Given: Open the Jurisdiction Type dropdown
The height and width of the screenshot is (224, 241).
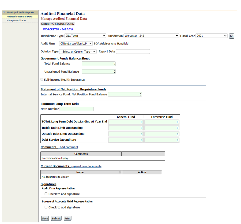Looking at the screenshot, I should (x=85, y=36).
